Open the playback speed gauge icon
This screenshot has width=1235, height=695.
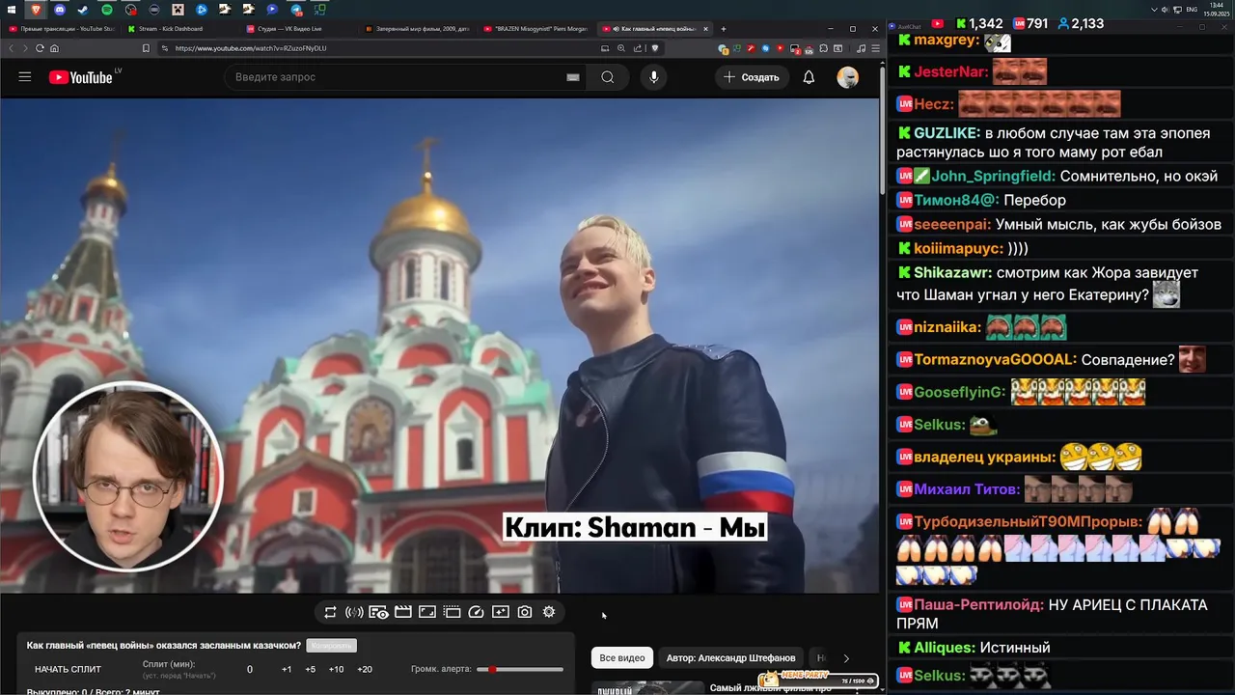point(476,612)
